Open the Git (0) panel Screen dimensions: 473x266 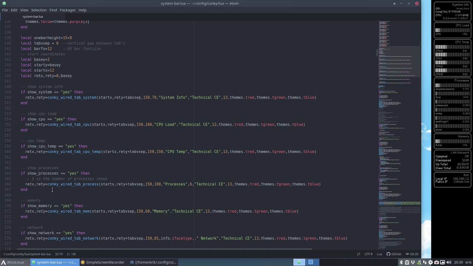412,254
